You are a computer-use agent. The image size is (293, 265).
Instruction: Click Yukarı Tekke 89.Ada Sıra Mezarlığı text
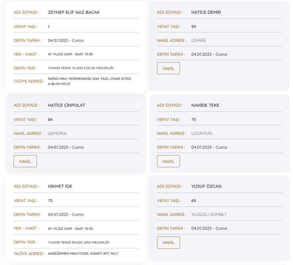click(78, 242)
